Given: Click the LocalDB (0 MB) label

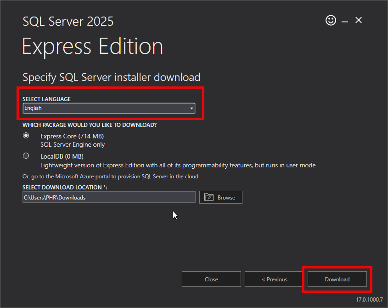Looking at the screenshot, I should (x=62, y=156).
